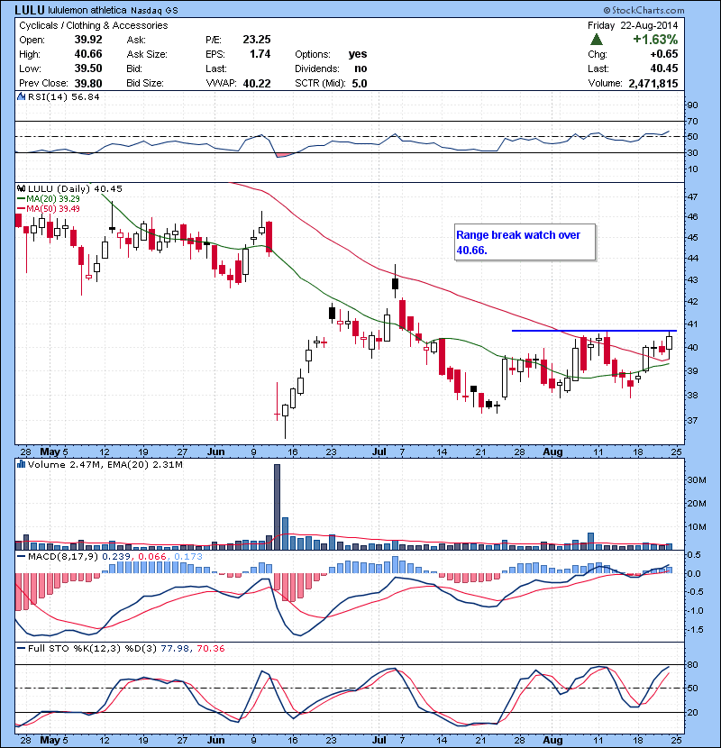The image size is (721, 748).
Task: Click the 'Volume 2.47M, EMA(20) 2.31M' label
Action: [105, 465]
